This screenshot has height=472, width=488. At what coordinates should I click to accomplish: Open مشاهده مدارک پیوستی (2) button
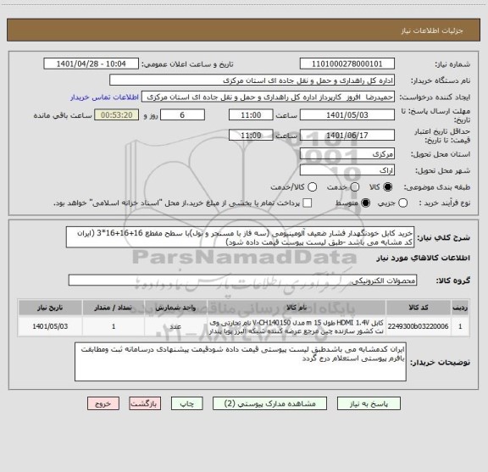coord(269,403)
